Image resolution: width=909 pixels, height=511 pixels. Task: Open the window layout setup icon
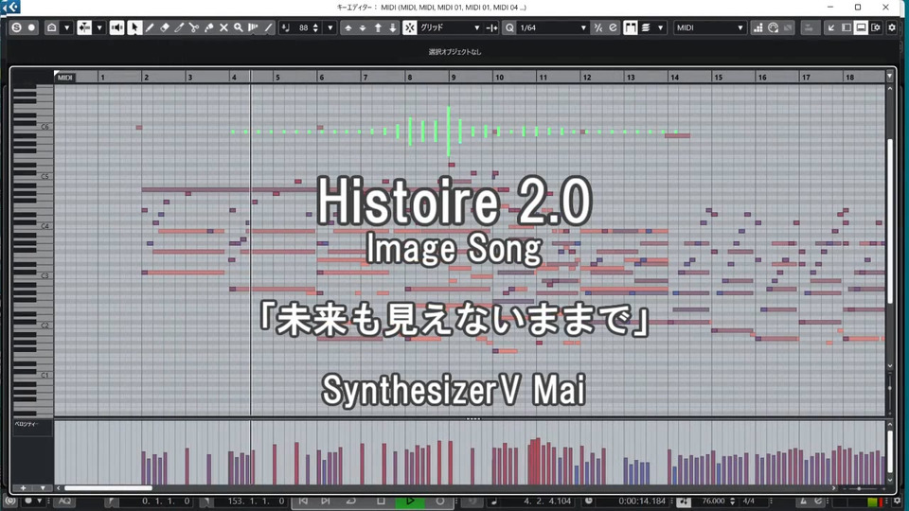[x=876, y=27]
